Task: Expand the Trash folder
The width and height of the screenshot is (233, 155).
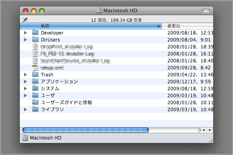Action: 26,74
